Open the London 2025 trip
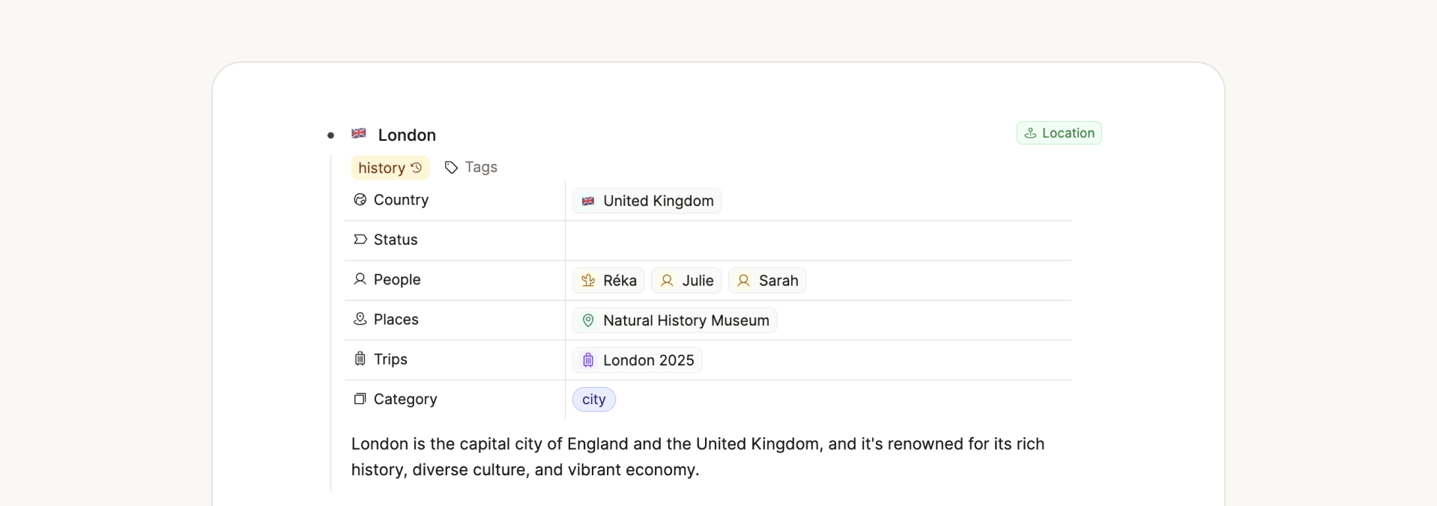 tap(638, 361)
